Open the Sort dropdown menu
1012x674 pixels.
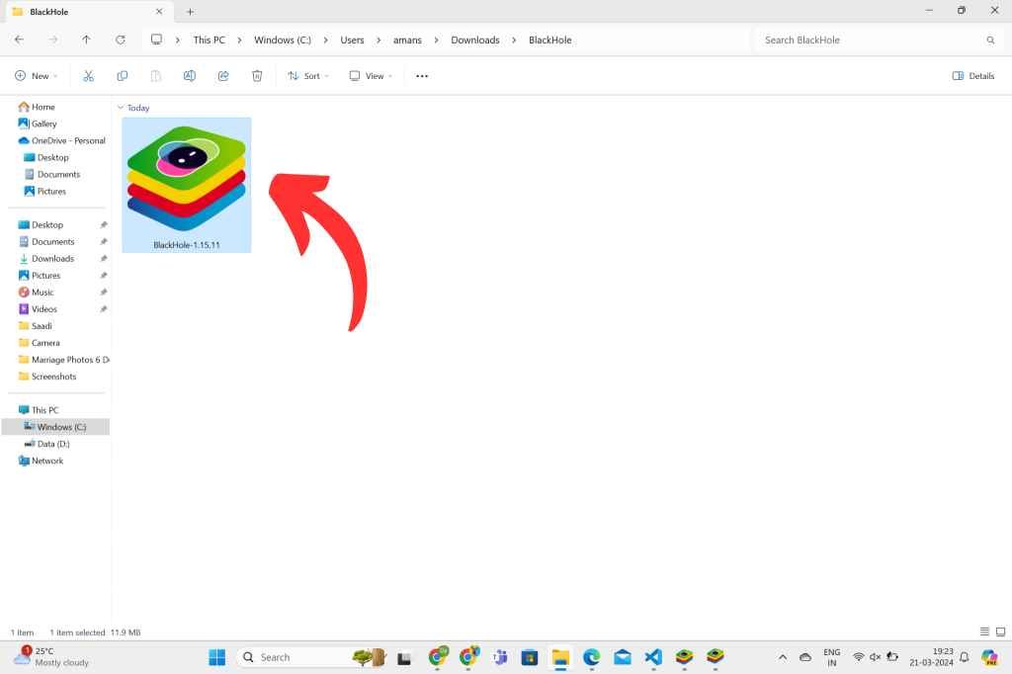pos(306,76)
